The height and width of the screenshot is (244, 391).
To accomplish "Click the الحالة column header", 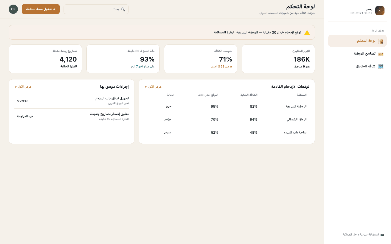I will (x=171, y=95).
